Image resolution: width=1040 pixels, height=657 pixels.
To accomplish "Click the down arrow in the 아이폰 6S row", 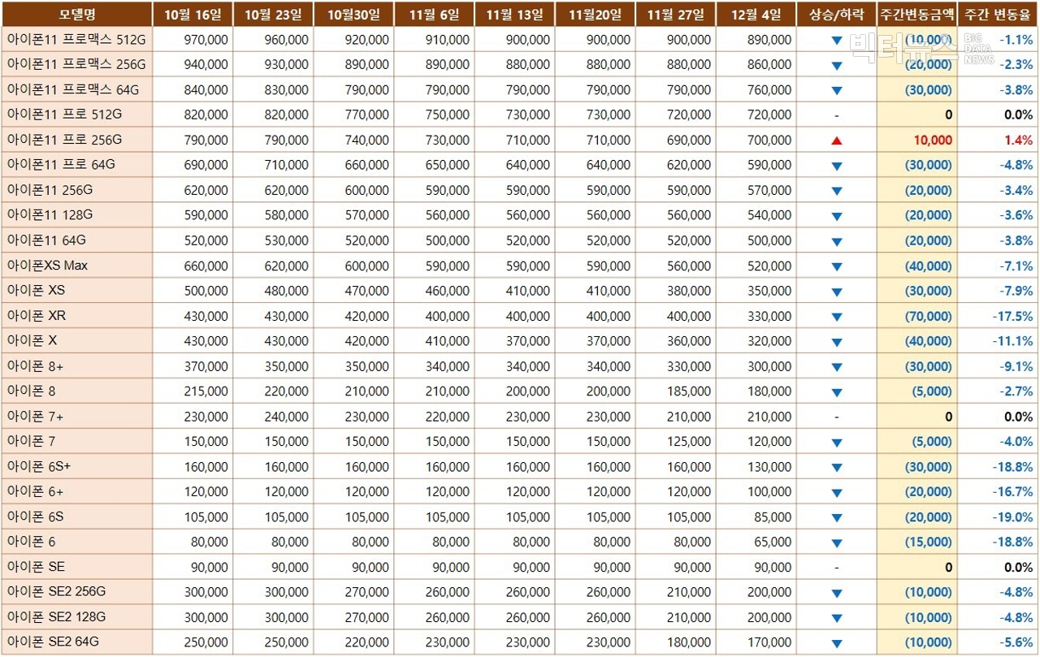I will (x=837, y=518).
